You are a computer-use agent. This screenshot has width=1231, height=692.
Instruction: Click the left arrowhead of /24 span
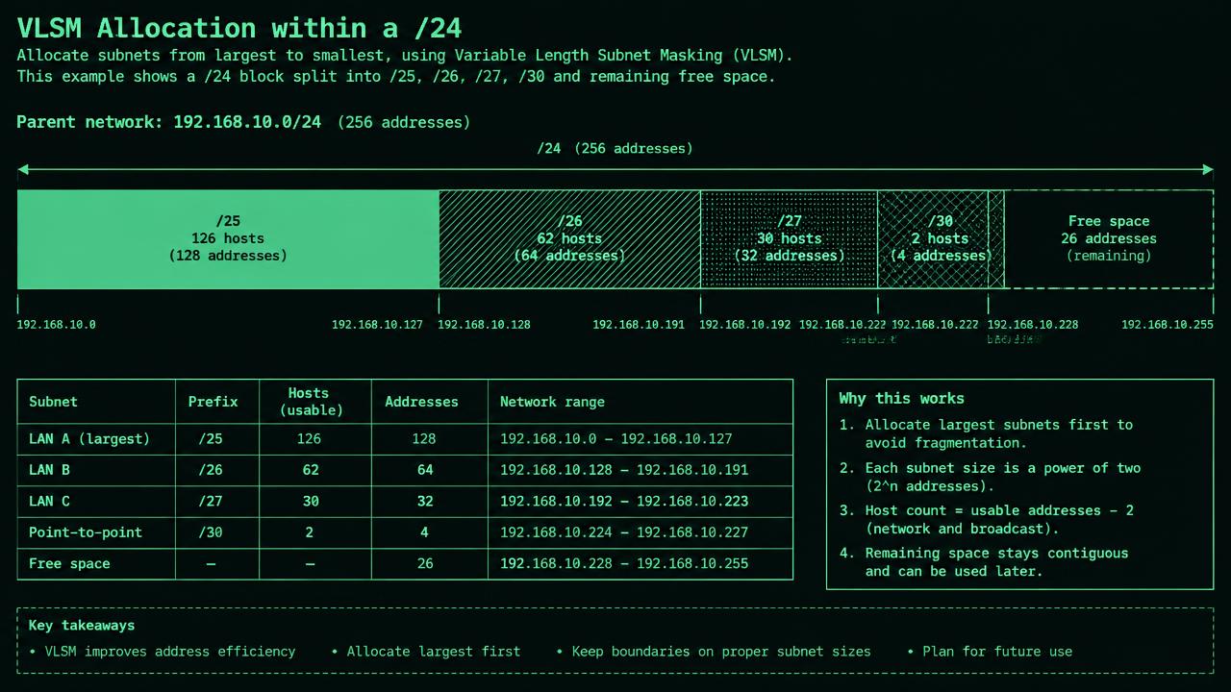tap(23, 169)
